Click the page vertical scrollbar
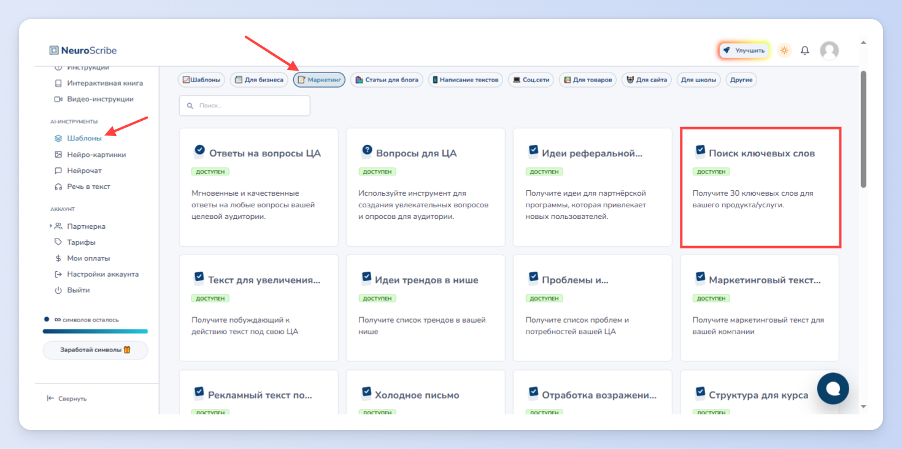Screen dimensions: 902x449 [863, 129]
